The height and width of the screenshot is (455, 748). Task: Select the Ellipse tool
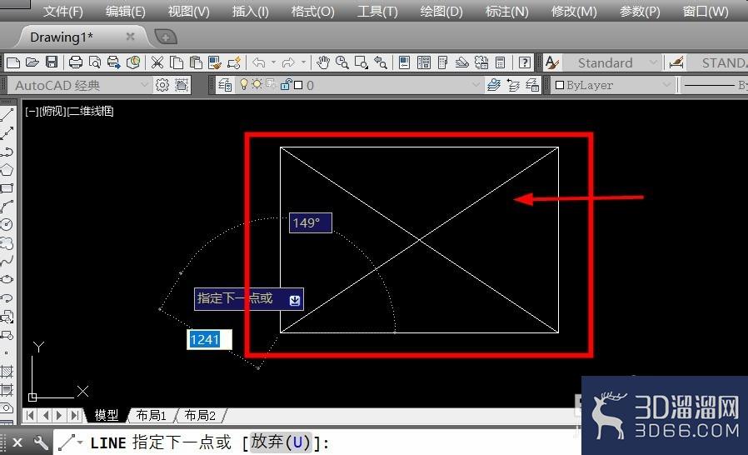7,279
